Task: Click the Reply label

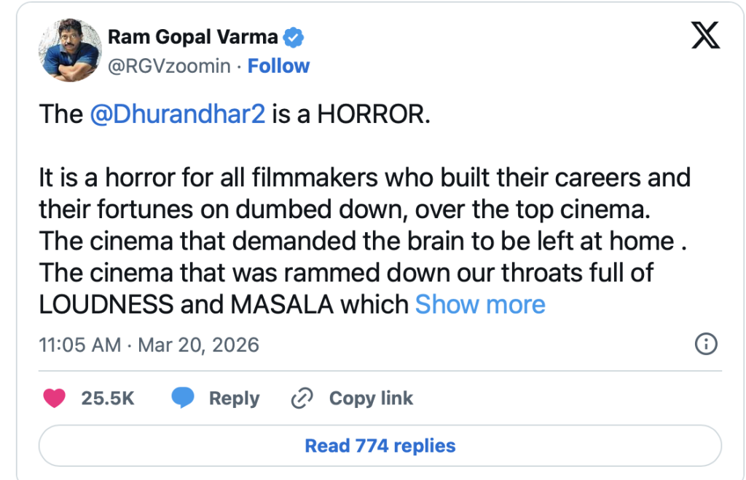Action: coord(234,399)
